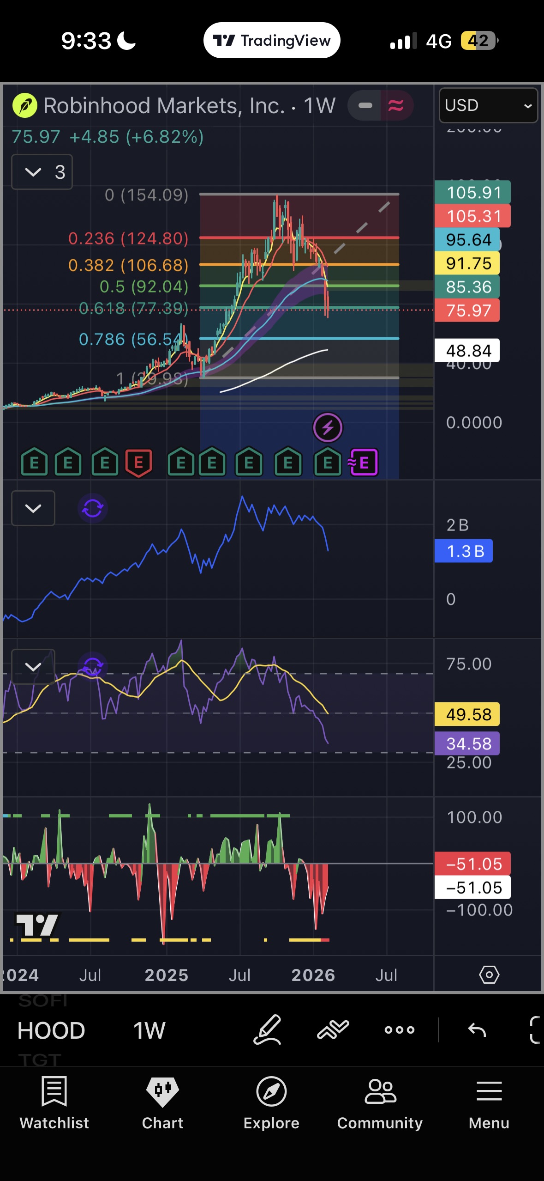Change the 1W timeframe interval
Image resolution: width=544 pixels, height=1181 pixels.
click(149, 1030)
